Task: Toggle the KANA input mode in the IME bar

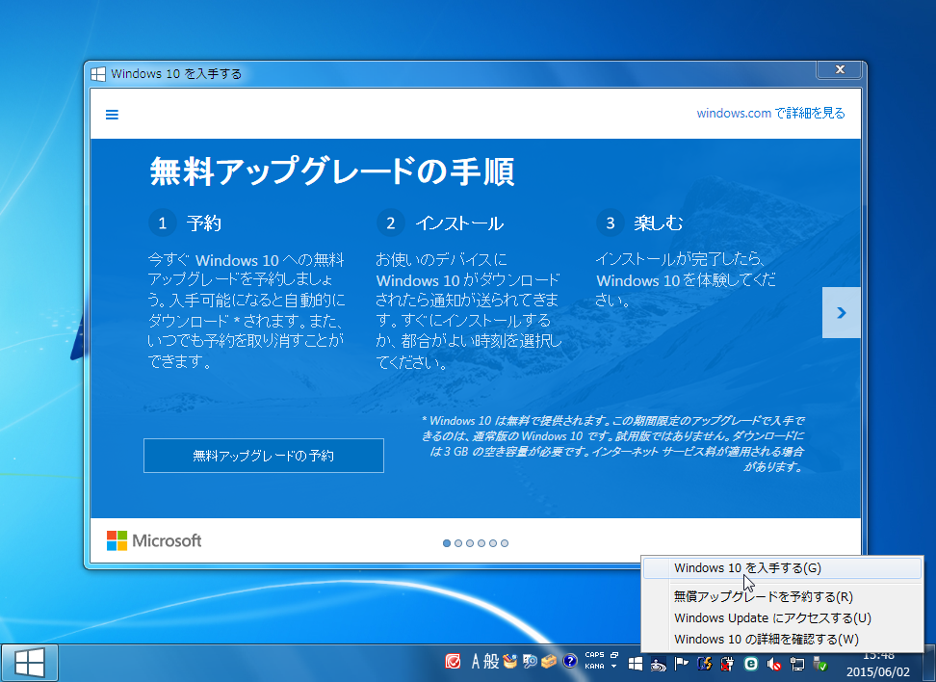Action: (595, 668)
